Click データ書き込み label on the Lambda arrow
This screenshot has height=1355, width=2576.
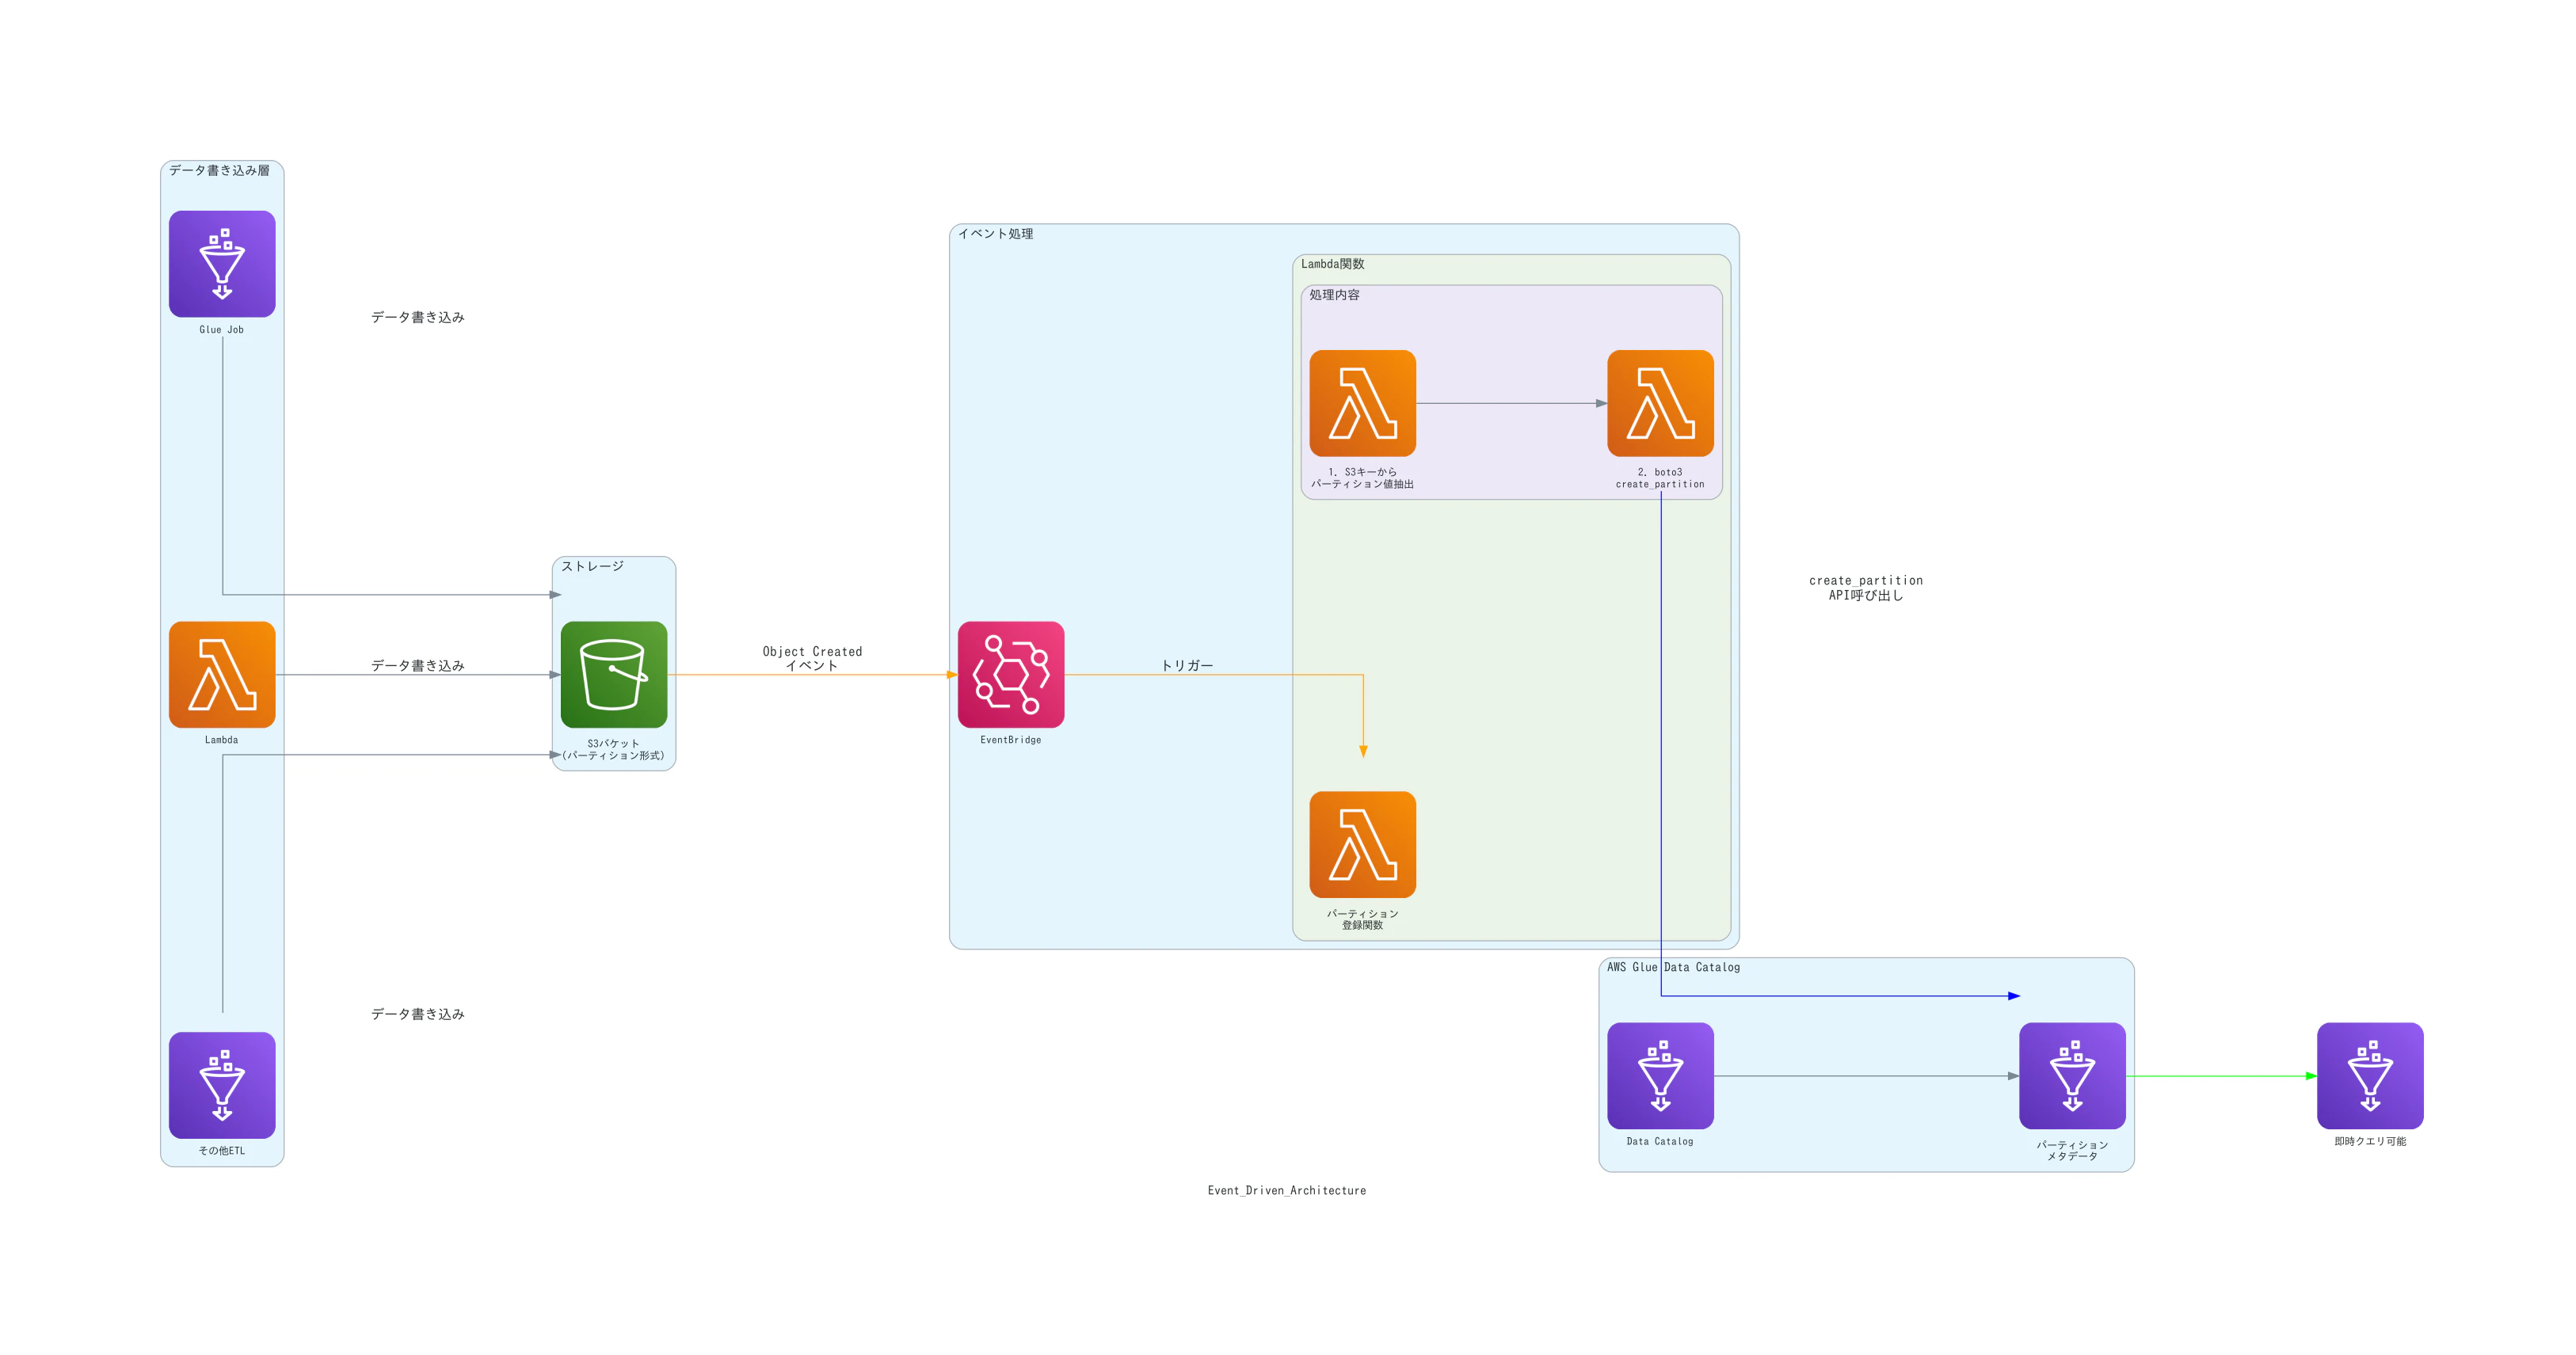418,666
